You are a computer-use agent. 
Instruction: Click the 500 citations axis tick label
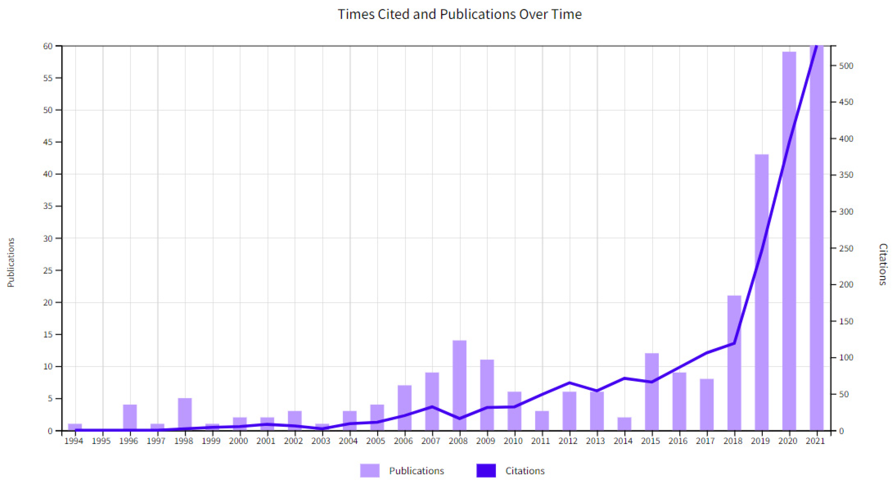coord(846,66)
